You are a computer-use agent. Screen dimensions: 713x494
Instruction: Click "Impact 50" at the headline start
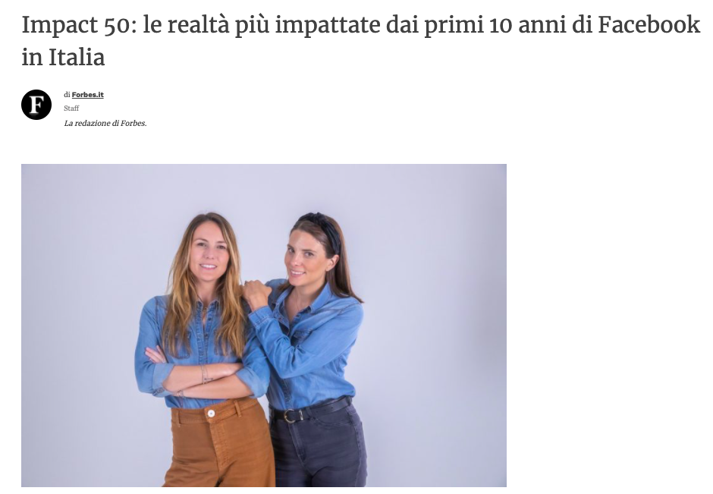(x=76, y=26)
